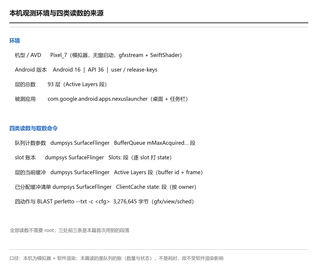Image resolution: width=317 pixels, height=269 pixels.
Task: Click the slot 账本 row label
Action: tap(25, 157)
